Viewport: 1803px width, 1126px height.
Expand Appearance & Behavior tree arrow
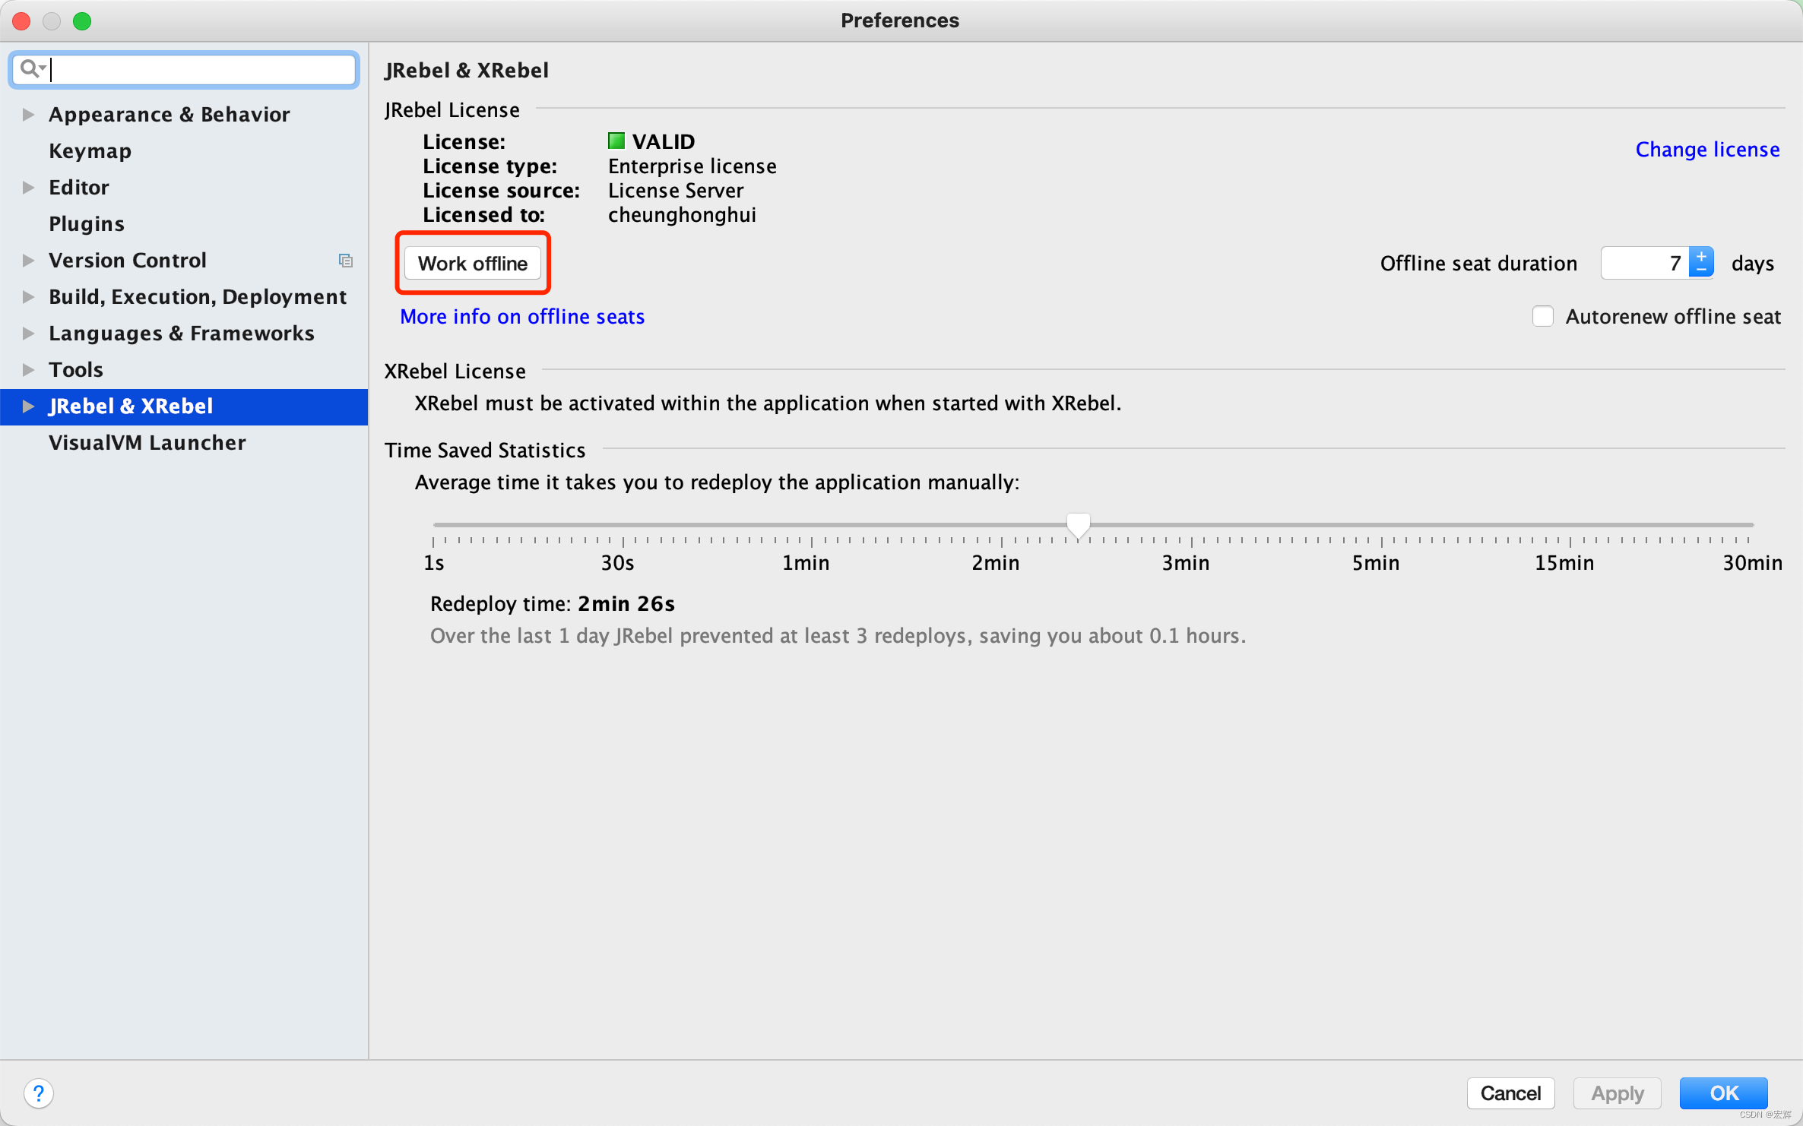coord(29,115)
